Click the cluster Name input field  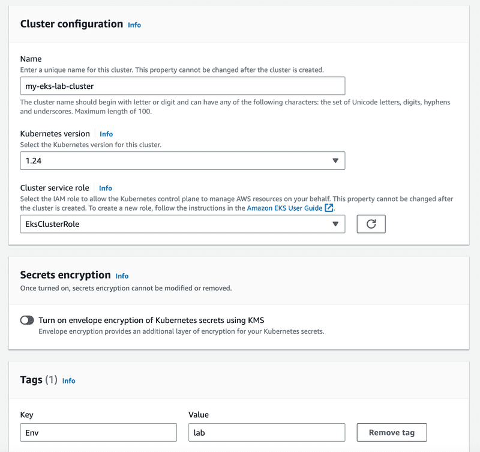[x=182, y=86]
